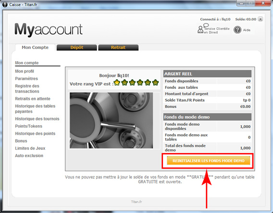Viewport: 273px width, 213px height.
Task: Click the Fonds du mode demo header
Action: click(207, 117)
